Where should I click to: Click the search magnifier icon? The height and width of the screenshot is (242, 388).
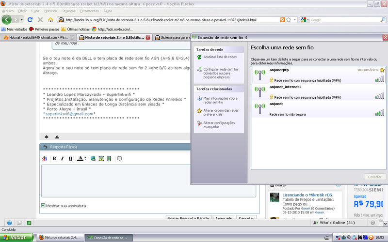point(383,20)
